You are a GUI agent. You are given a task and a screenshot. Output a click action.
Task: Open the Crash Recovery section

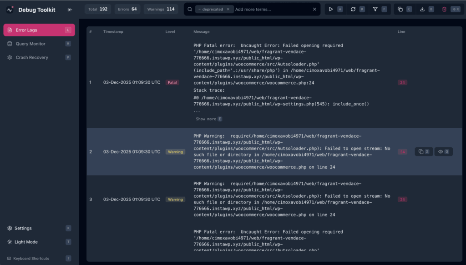point(31,57)
